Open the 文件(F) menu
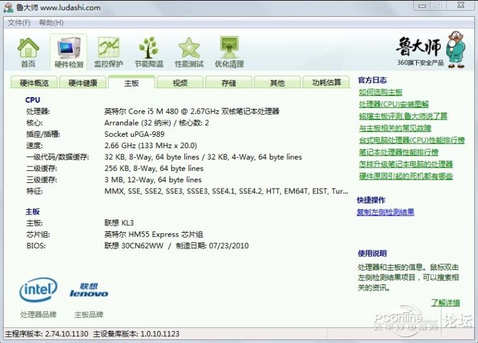Image resolution: width=478 pixels, height=343 pixels. tap(19, 23)
